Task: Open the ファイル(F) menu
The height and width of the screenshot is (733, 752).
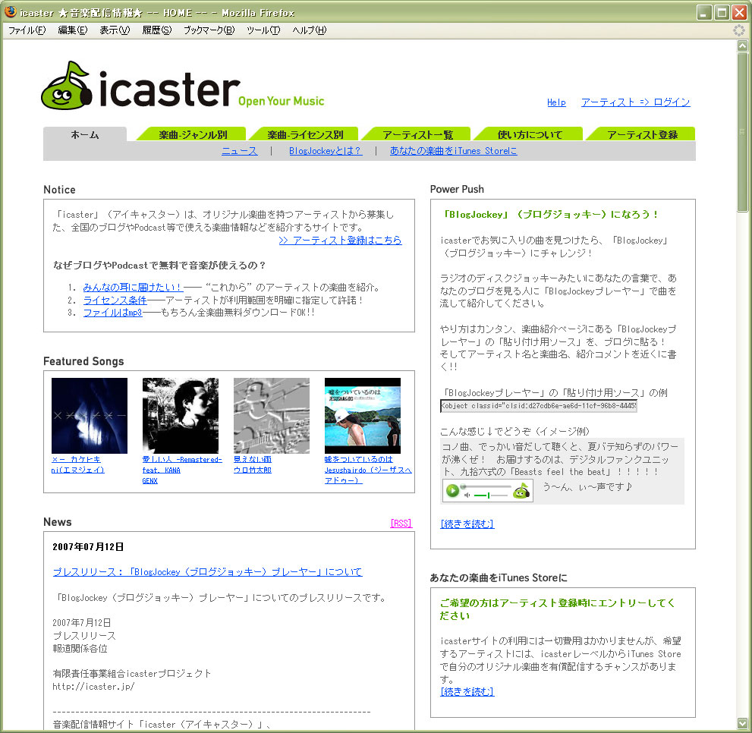Action: pos(27,30)
